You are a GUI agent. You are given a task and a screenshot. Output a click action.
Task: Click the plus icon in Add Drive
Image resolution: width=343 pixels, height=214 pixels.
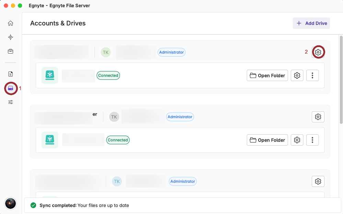[299, 23]
